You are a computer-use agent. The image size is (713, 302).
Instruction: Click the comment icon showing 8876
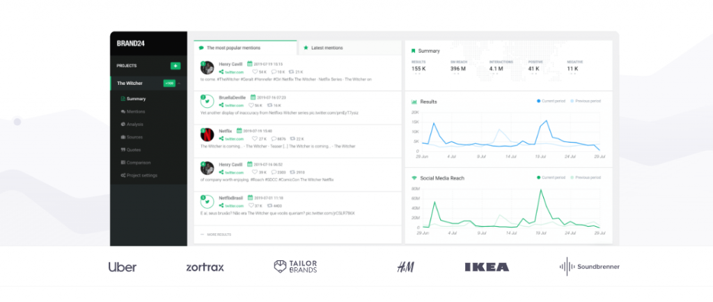pyautogui.click(x=274, y=138)
